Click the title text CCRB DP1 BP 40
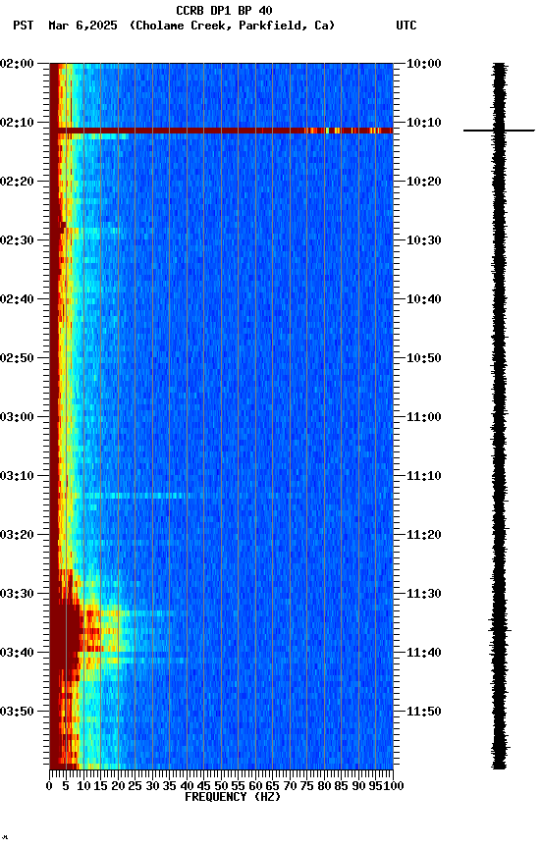The height and width of the screenshot is (848, 542). [224, 10]
